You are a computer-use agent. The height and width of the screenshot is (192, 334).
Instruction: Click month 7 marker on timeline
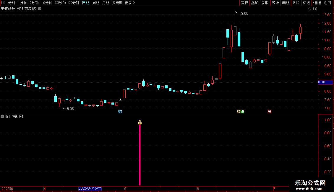[274, 188]
